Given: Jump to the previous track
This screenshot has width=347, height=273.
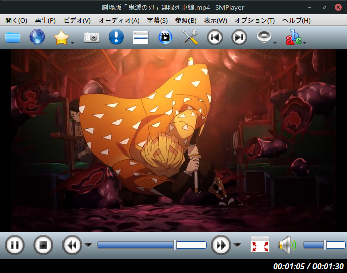Looking at the screenshot, I should 215,37.
